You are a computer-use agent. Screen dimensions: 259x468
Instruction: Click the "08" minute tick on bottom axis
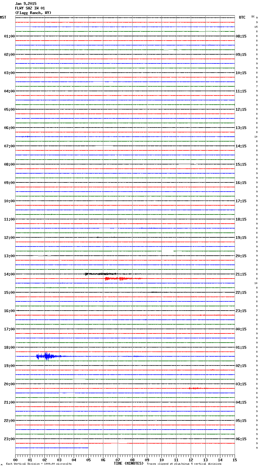point(132,460)
